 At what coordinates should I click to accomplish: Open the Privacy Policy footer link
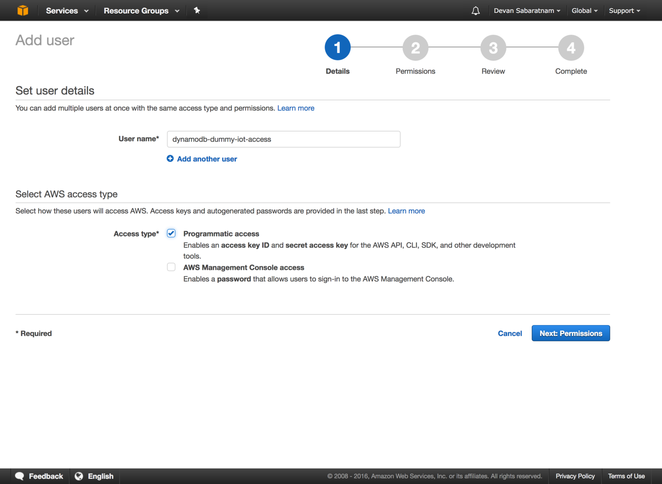[x=575, y=476]
